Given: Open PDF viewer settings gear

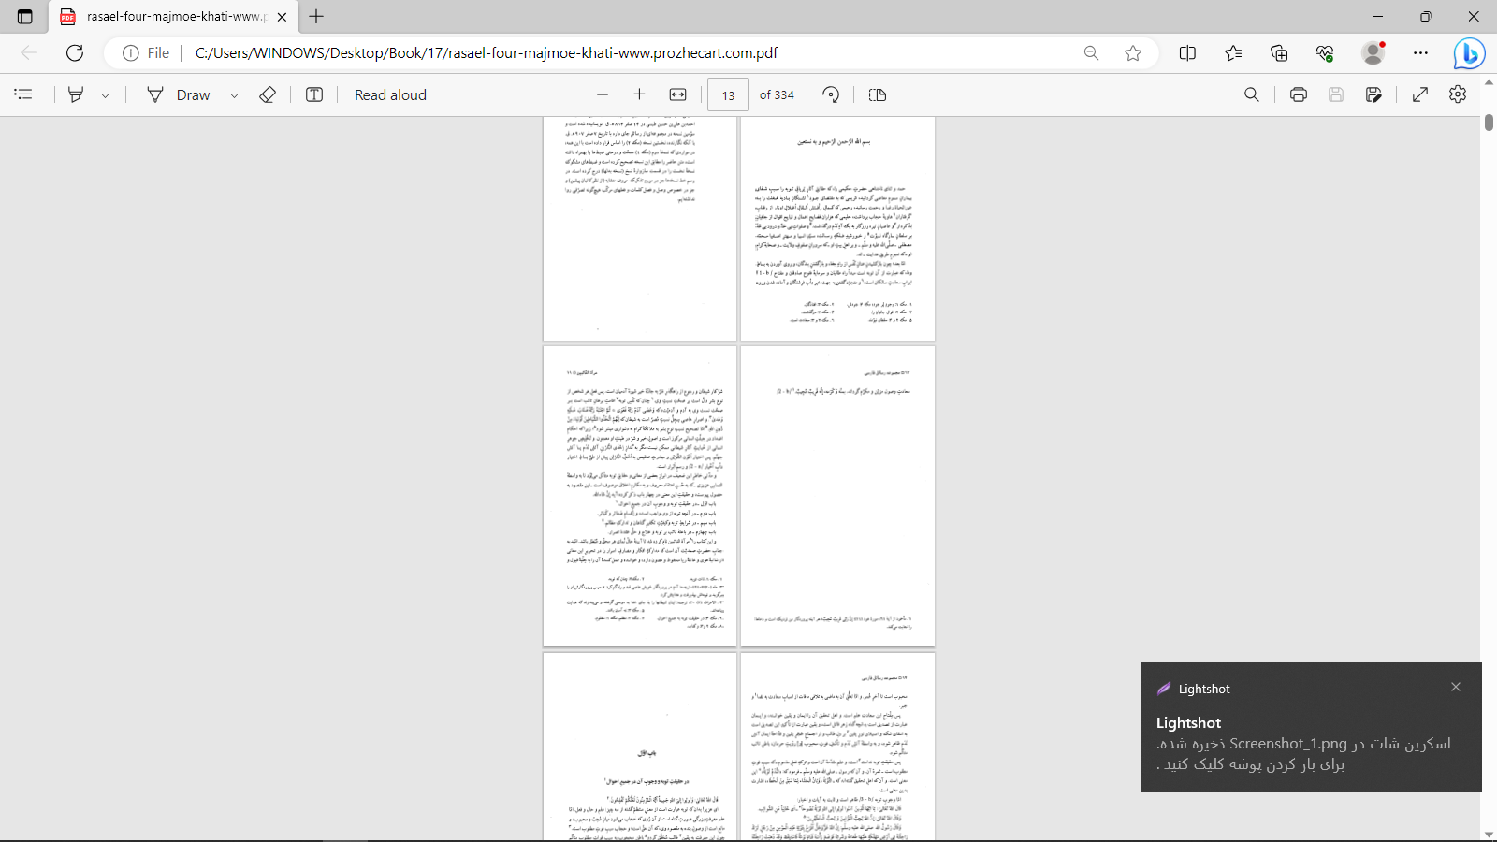Looking at the screenshot, I should (1458, 94).
